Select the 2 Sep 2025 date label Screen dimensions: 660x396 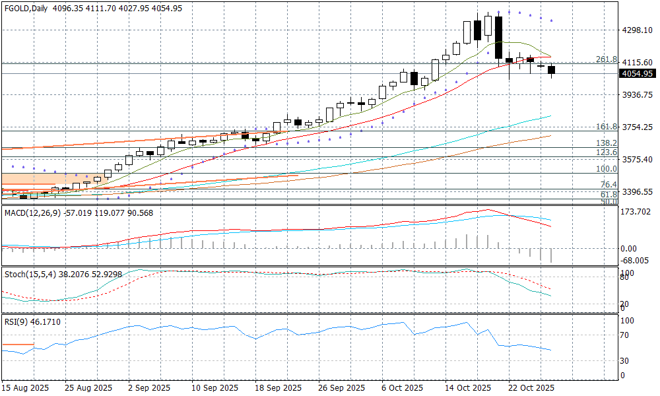tap(148, 387)
